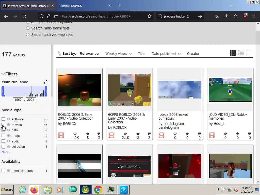Open the roblox 2006 leaked punjabi thumbnail

[x=180, y=90]
